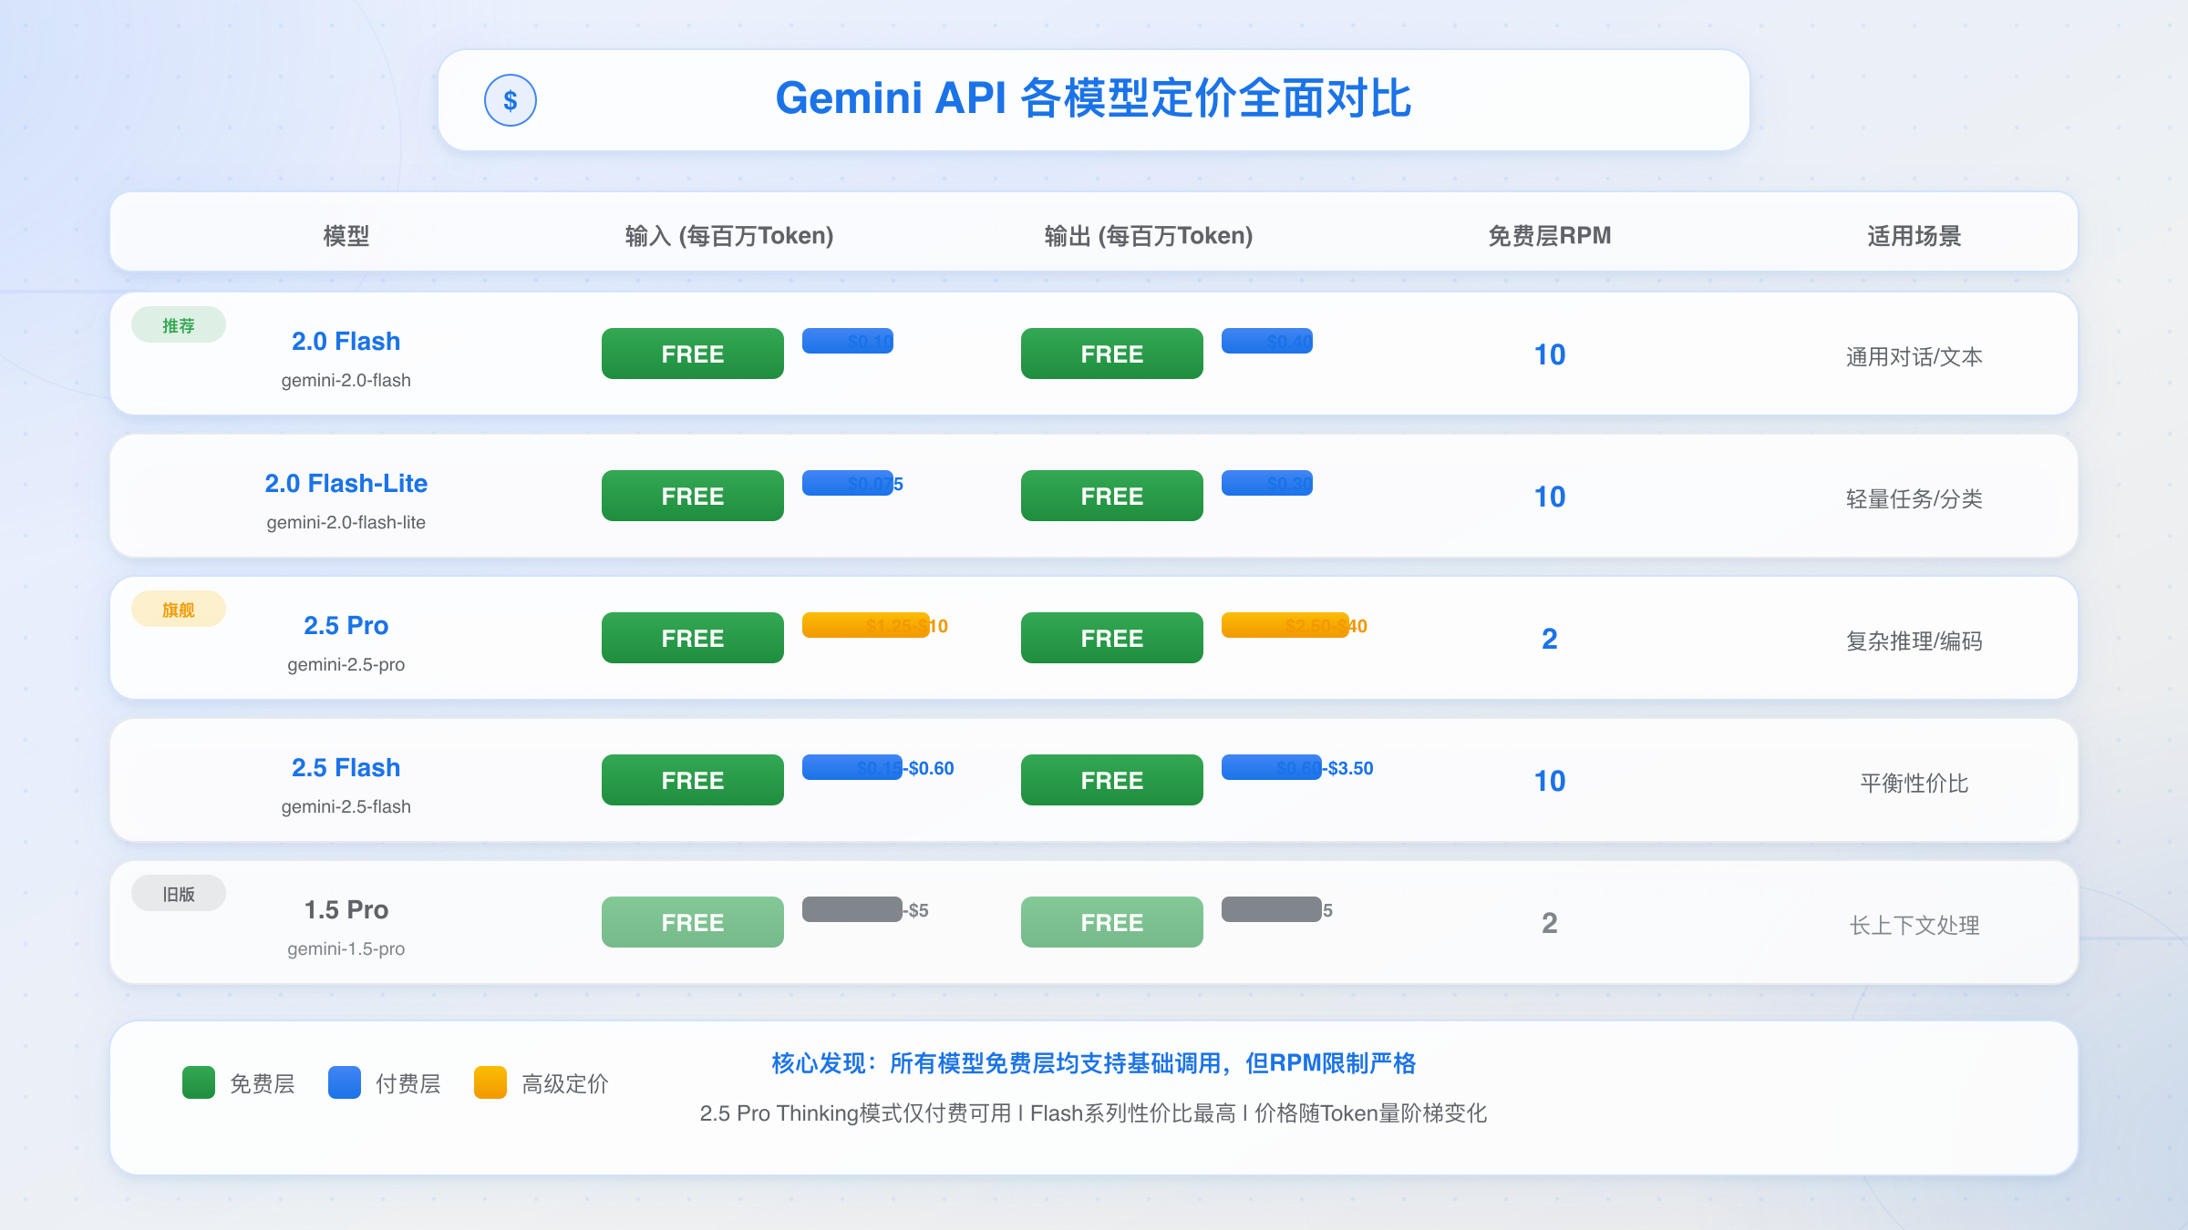Click the 2.0 Flash-Lite model name
Image resolution: width=2188 pixels, height=1230 pixels.
tap(346, 483)
